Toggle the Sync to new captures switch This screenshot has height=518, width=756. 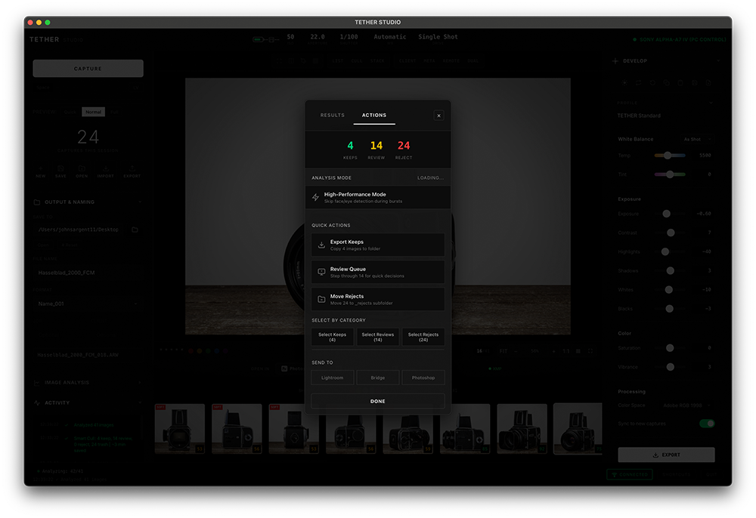coord(706,424)
